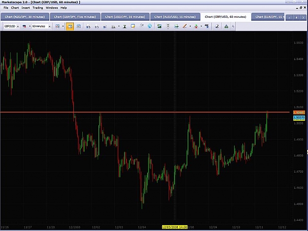Expand the GBP/USD symbol dropdown

[18, 26]
